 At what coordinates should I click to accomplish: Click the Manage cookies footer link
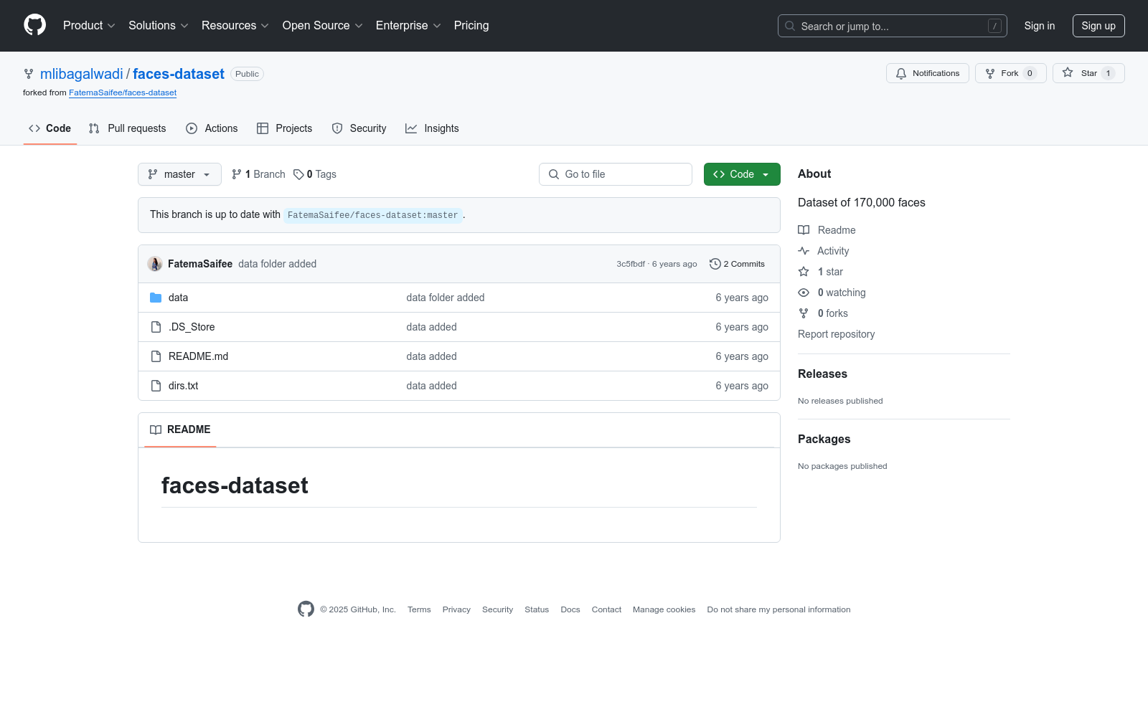click(x=664, y=609)
